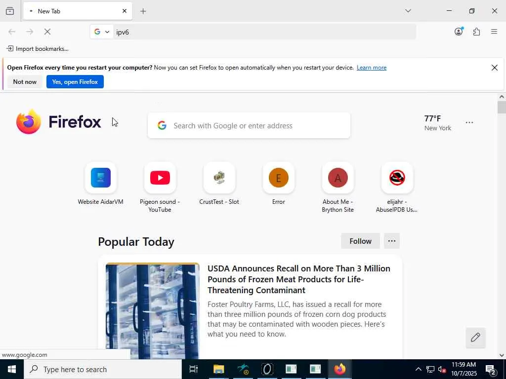The height and width of the screenshot is (379, 506).
Task: Open the notification center icon
Action: [x=491, y=370]
